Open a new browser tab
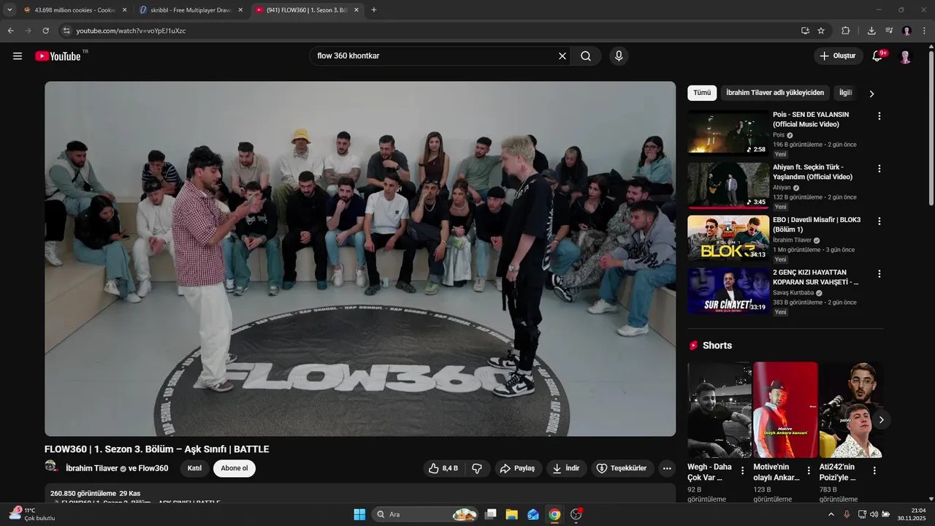This screenshot has width=935, height=526. (x=374, y=10)
